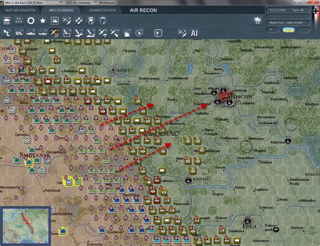320x246 pixels.
Task: Click the date and turn display
Action: pyautogui.click(x=288, y=10)
